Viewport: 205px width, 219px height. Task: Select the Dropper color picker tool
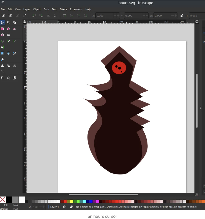coord(14,53)
